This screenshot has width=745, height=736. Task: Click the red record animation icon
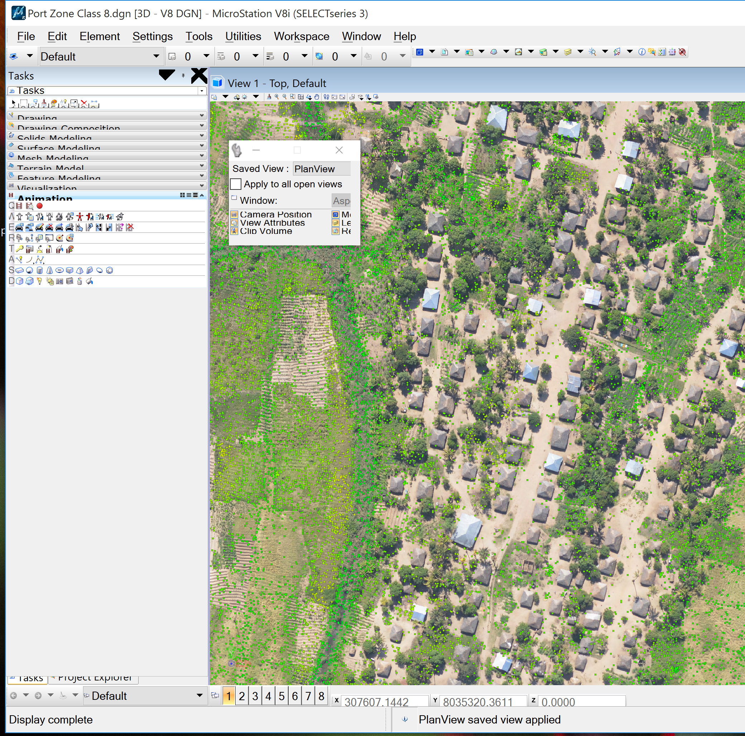40,206
